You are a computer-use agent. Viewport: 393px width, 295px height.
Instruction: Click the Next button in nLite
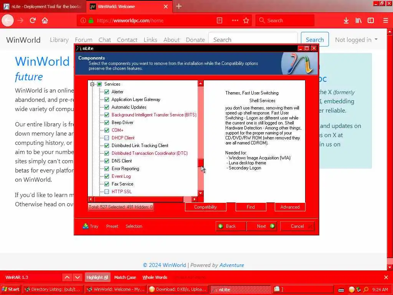(262, 226)
